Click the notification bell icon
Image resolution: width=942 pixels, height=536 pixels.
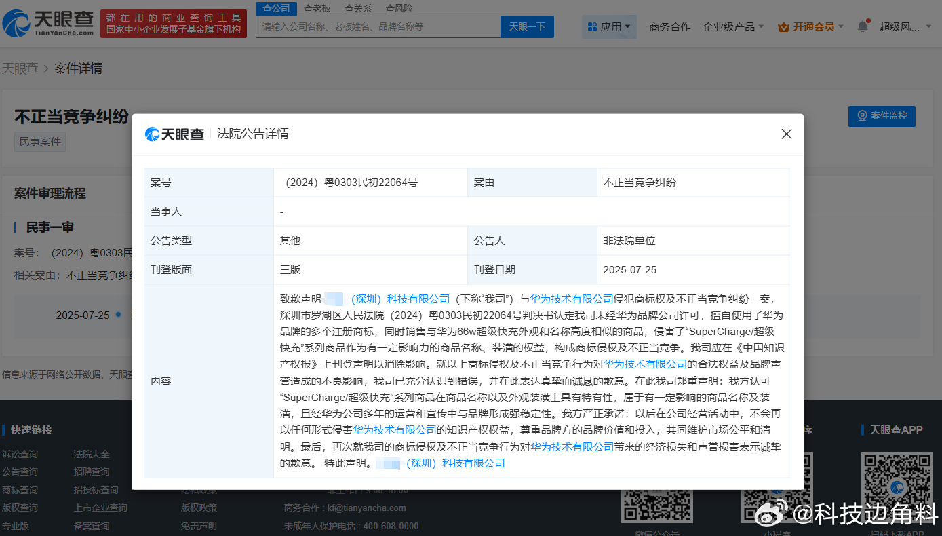coord(863,26)
